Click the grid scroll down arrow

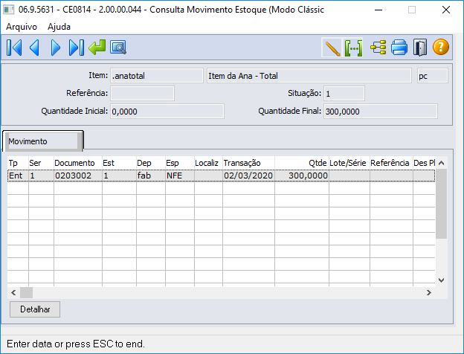pos(441,280)
